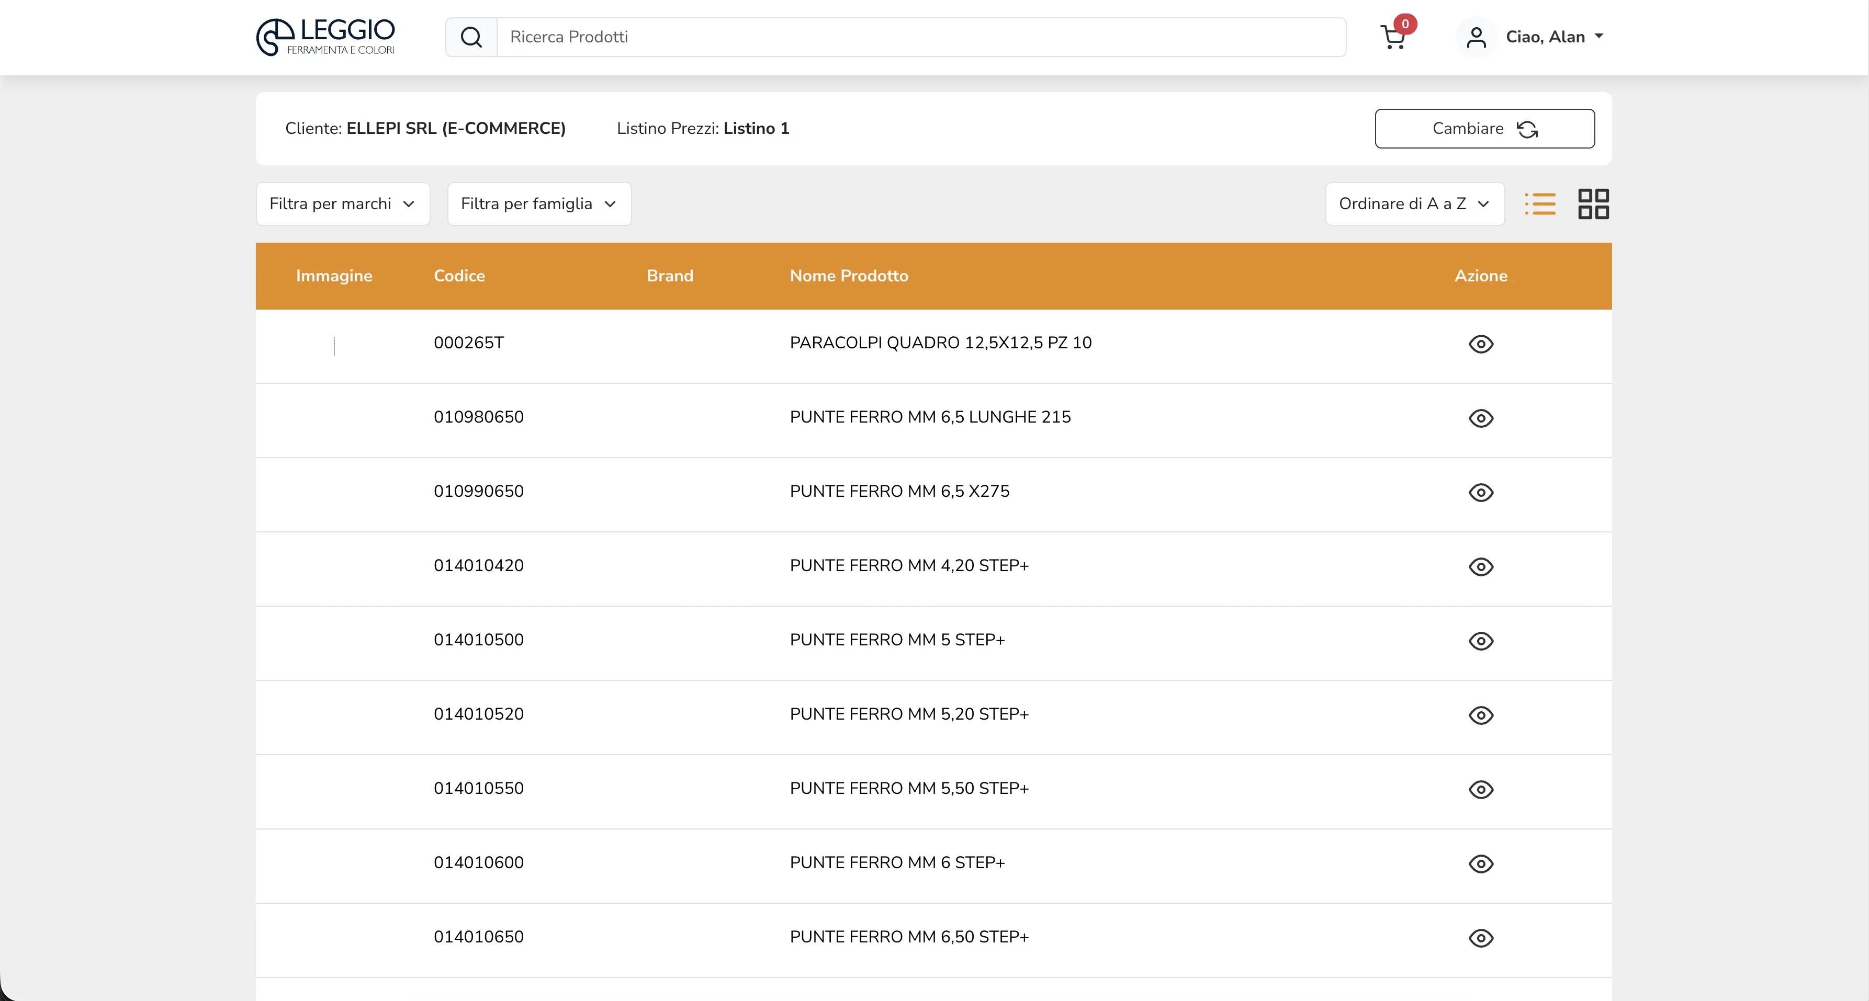Open the Ordinare di A a Z dropdown
Screen dimensions: 1869x1001
[x=1415, y=204]
